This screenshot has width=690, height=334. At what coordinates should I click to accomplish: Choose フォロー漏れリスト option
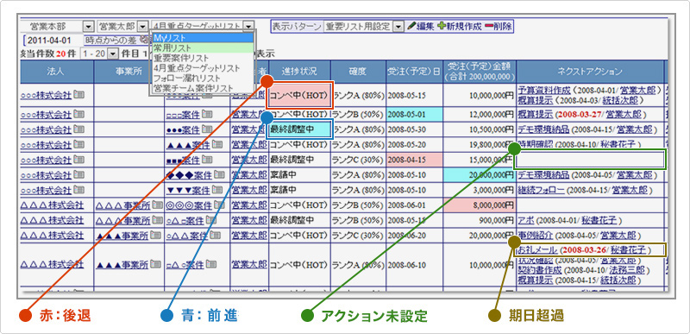click(x=204, y=78)
